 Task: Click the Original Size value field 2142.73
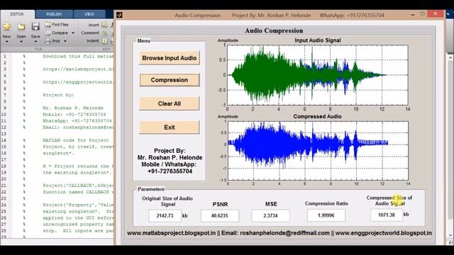click(165, 215)
